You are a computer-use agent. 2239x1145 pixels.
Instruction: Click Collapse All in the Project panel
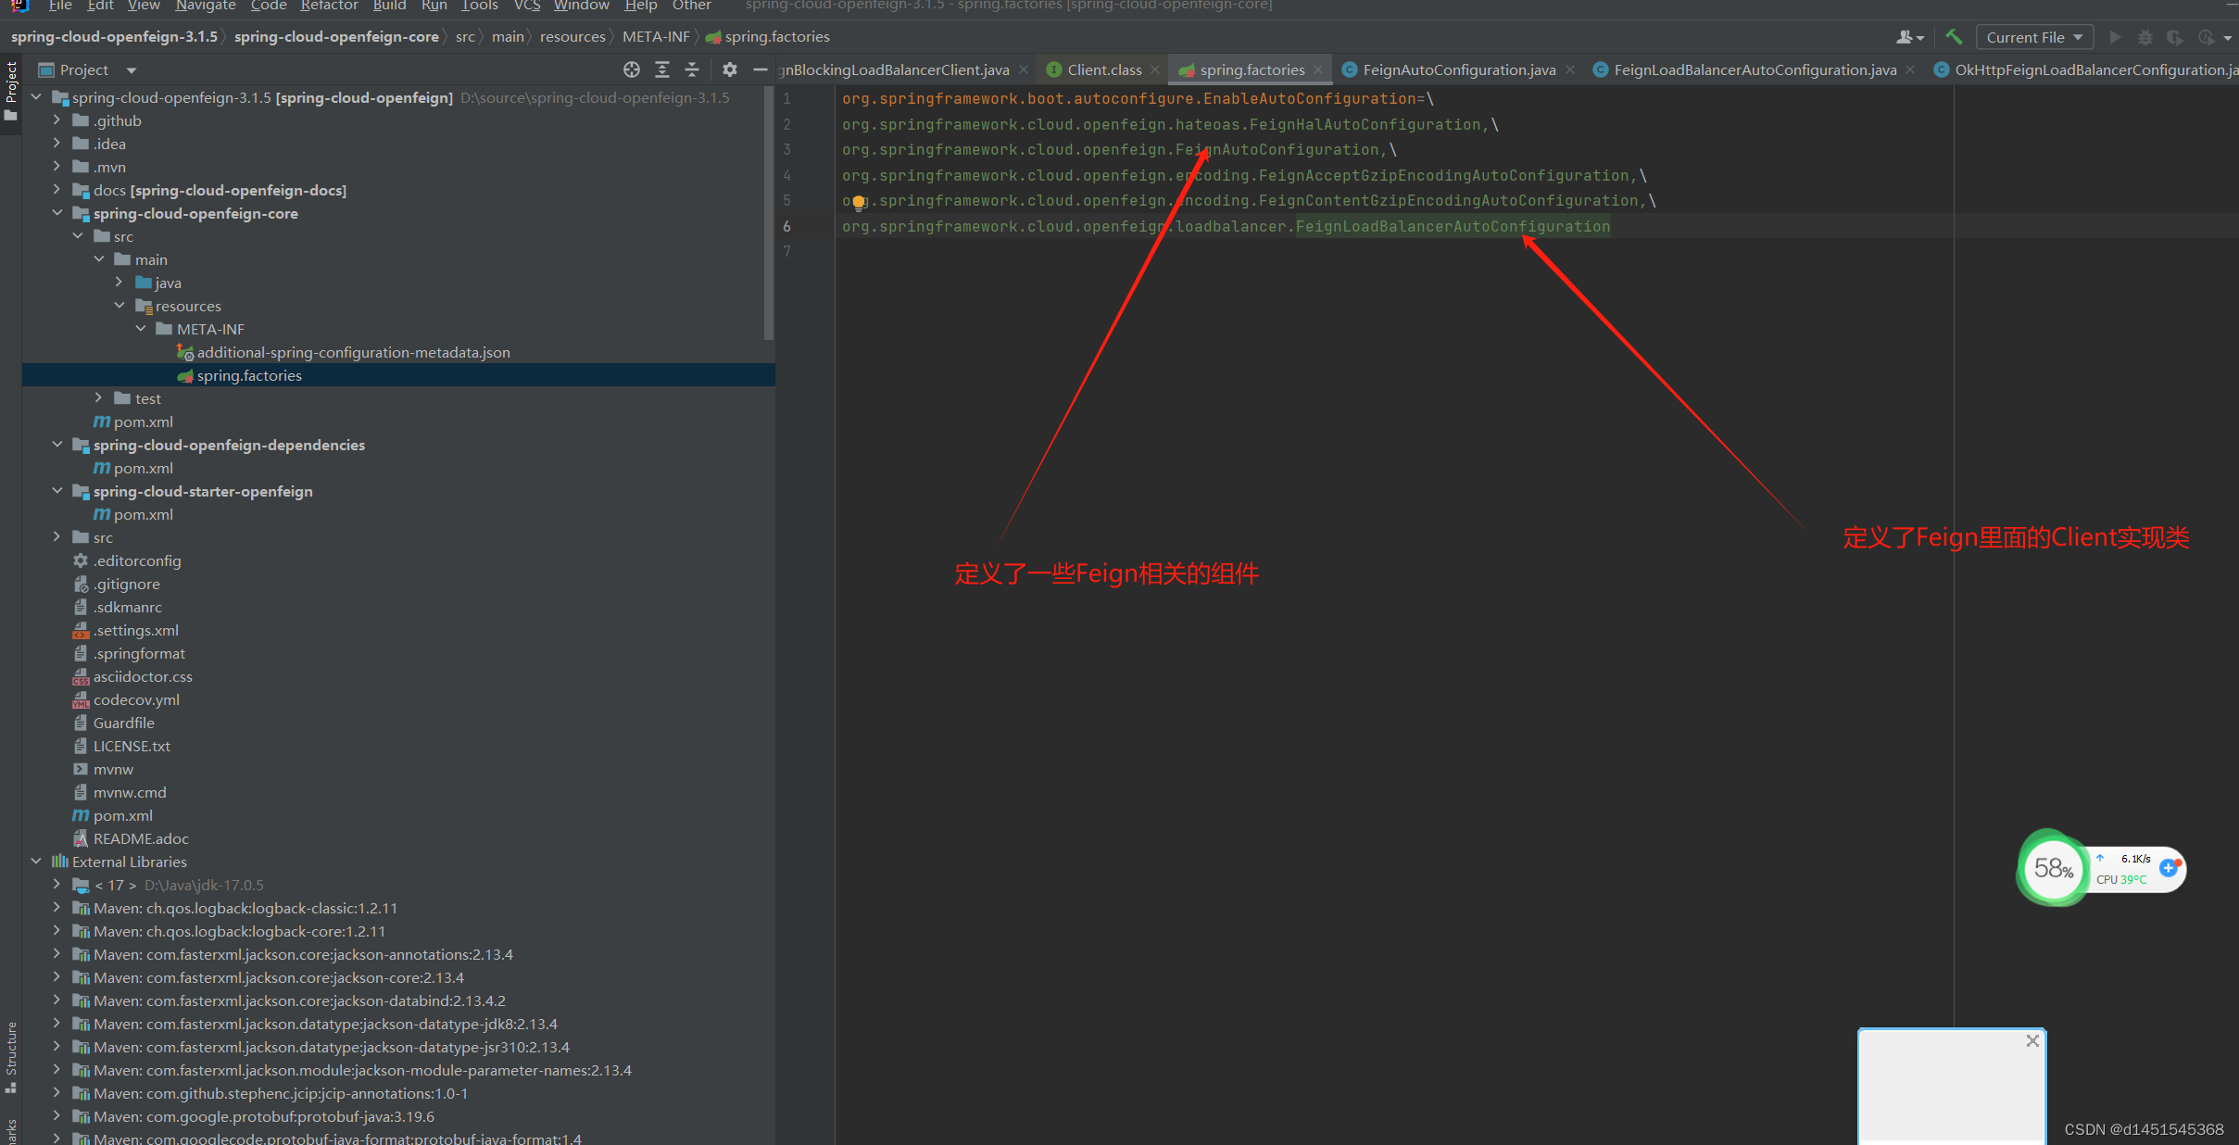pyautogui.click(x=692, y=69)
